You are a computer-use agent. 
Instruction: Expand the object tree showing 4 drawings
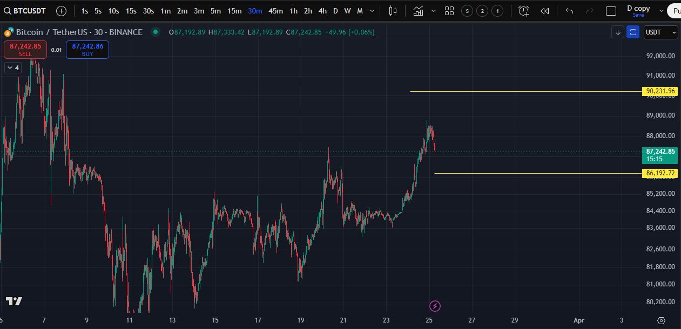(12, 67)
